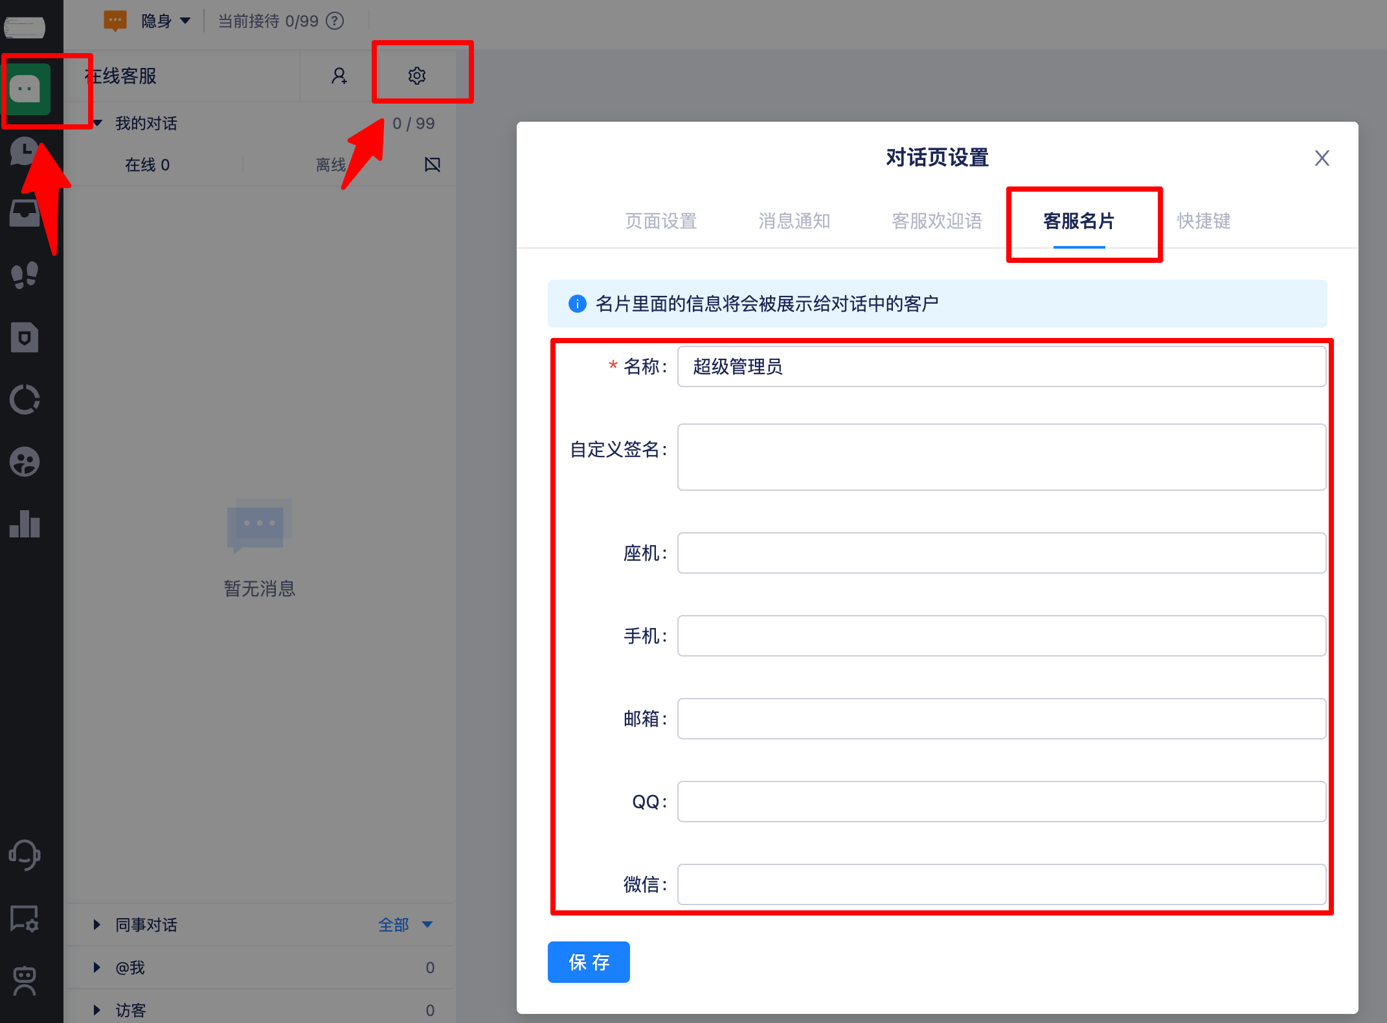Click the 自定义签名 text area
Screen dimensions: 1387x1023
pos(1002,457)
